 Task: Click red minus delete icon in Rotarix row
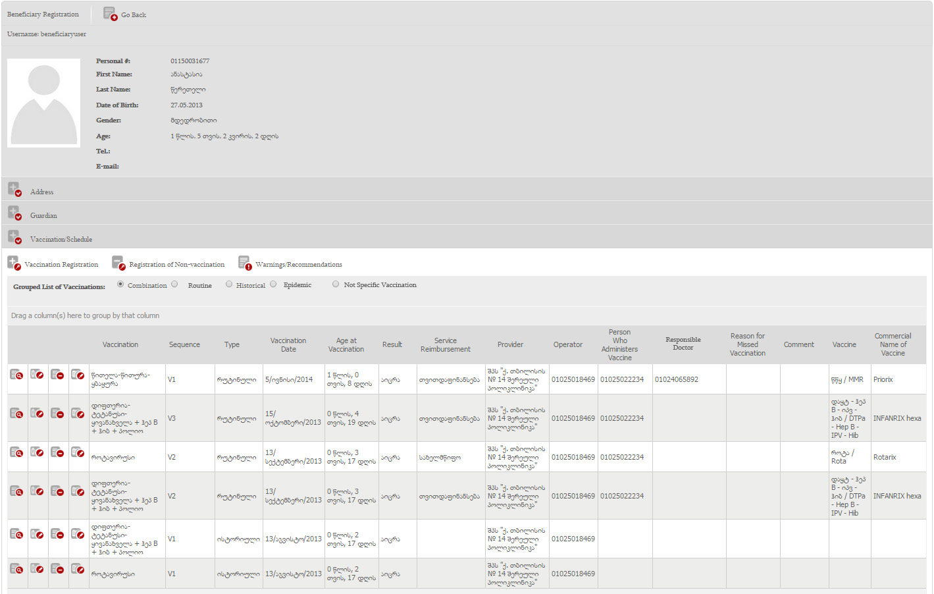pyautogui.click(x=58, y=452)
